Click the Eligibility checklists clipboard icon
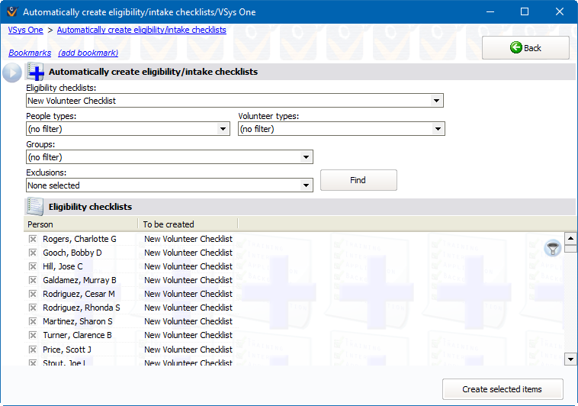The height and width of the screenshot is (406, 578). pos(35,207)
